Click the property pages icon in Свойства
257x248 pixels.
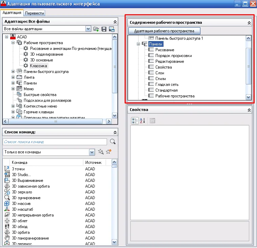point(152,121)
